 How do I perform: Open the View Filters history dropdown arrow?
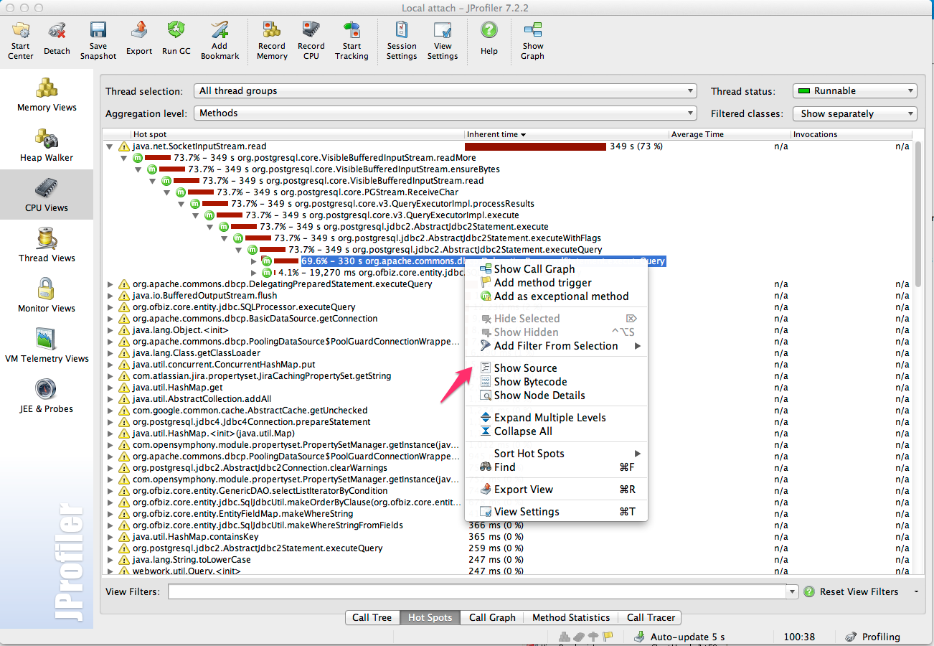793,592
